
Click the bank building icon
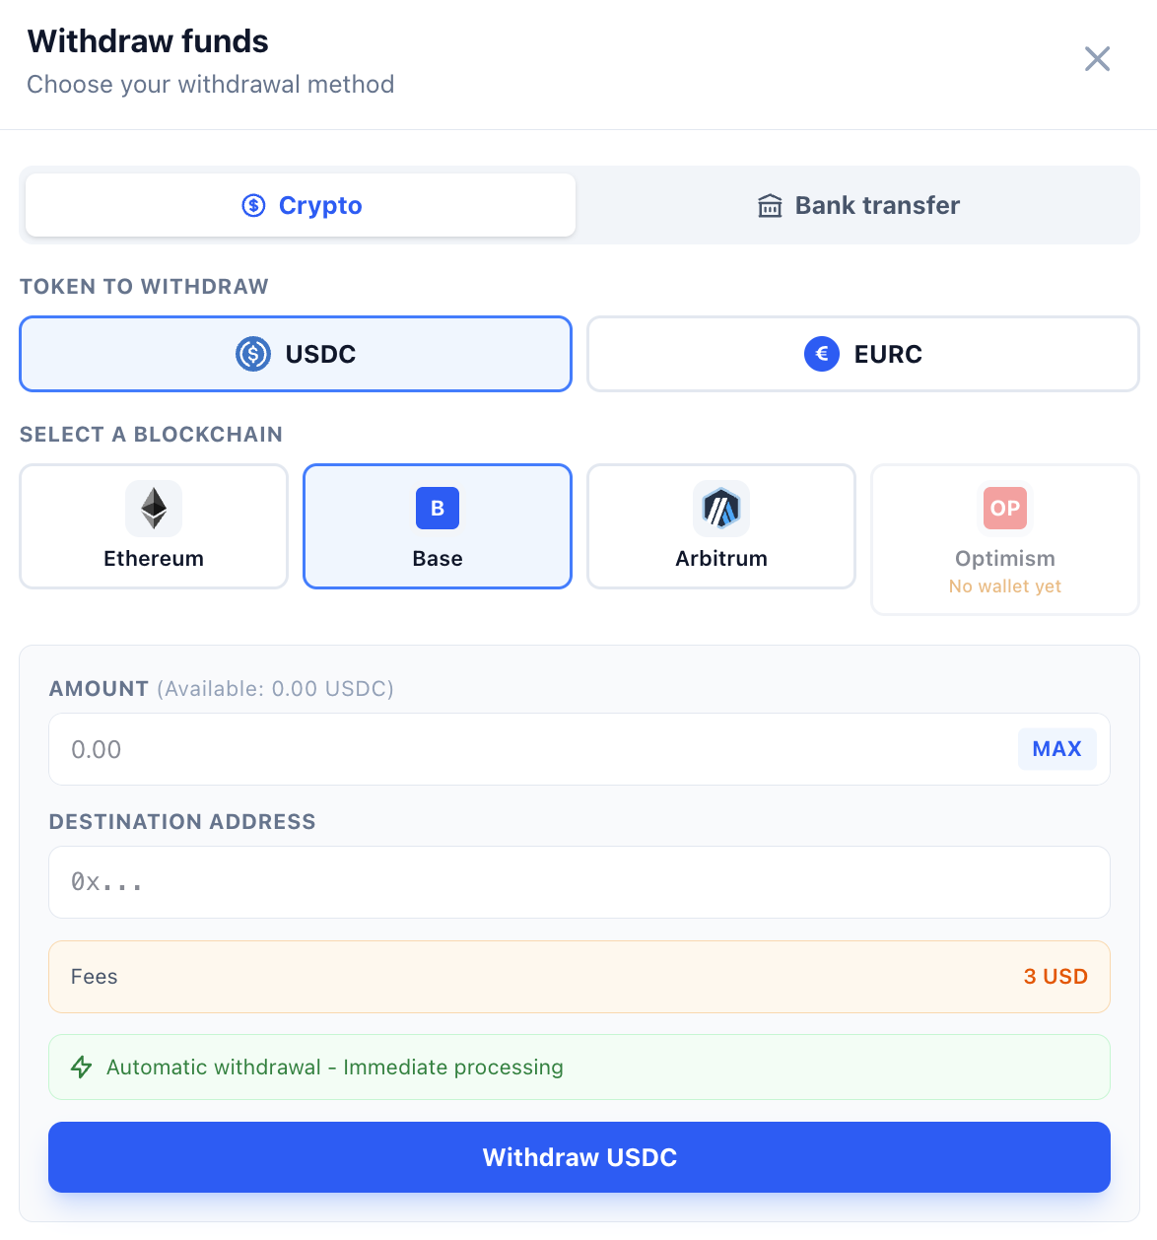[770, 206]
